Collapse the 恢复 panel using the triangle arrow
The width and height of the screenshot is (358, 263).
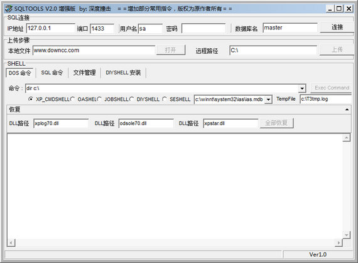click(x=347, y=110)
